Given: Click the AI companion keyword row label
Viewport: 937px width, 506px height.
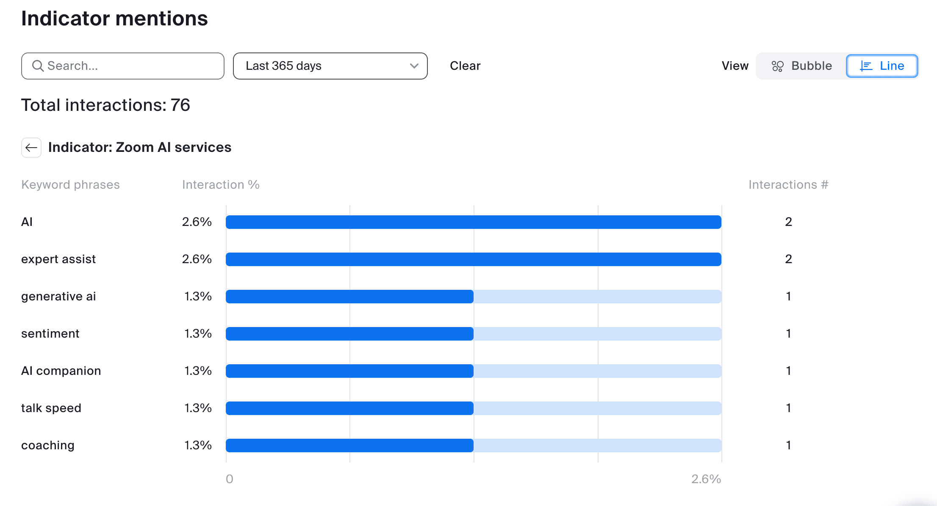Looking at the screenshot, I should (61, 371).
